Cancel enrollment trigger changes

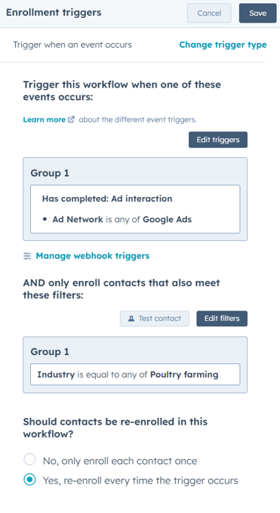(x=209, y=13)
